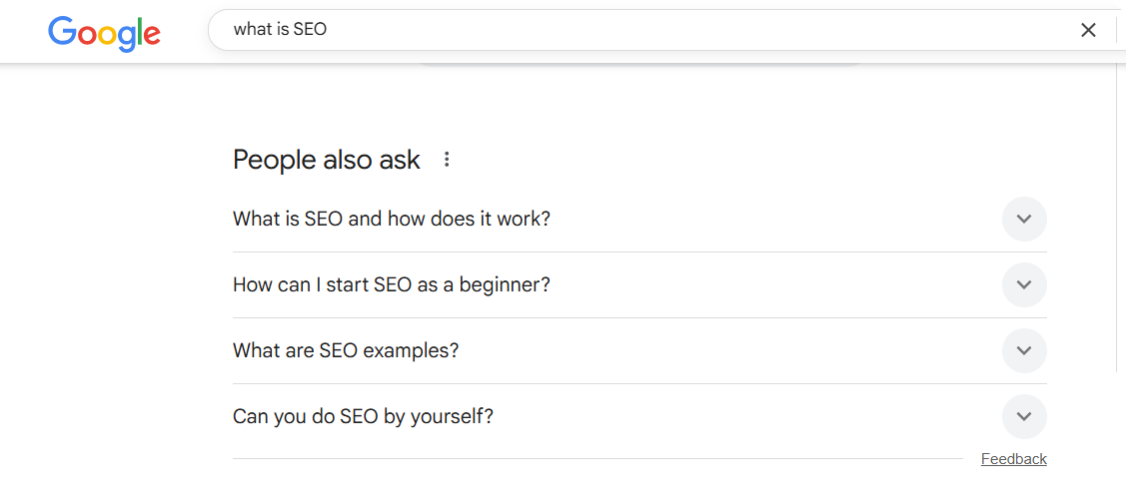Select the "Can you do SEO by yourself?" question text
The width and height of the screenshot is (1126, 502).
(363, 416)
